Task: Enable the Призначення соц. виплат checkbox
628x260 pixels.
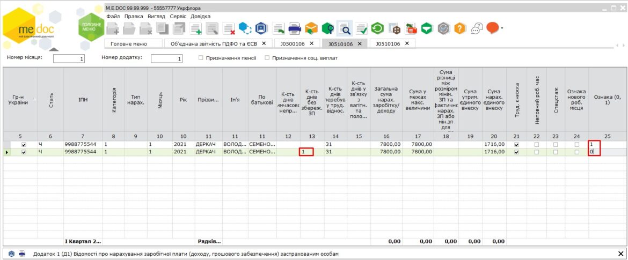Action: (267, 58)
